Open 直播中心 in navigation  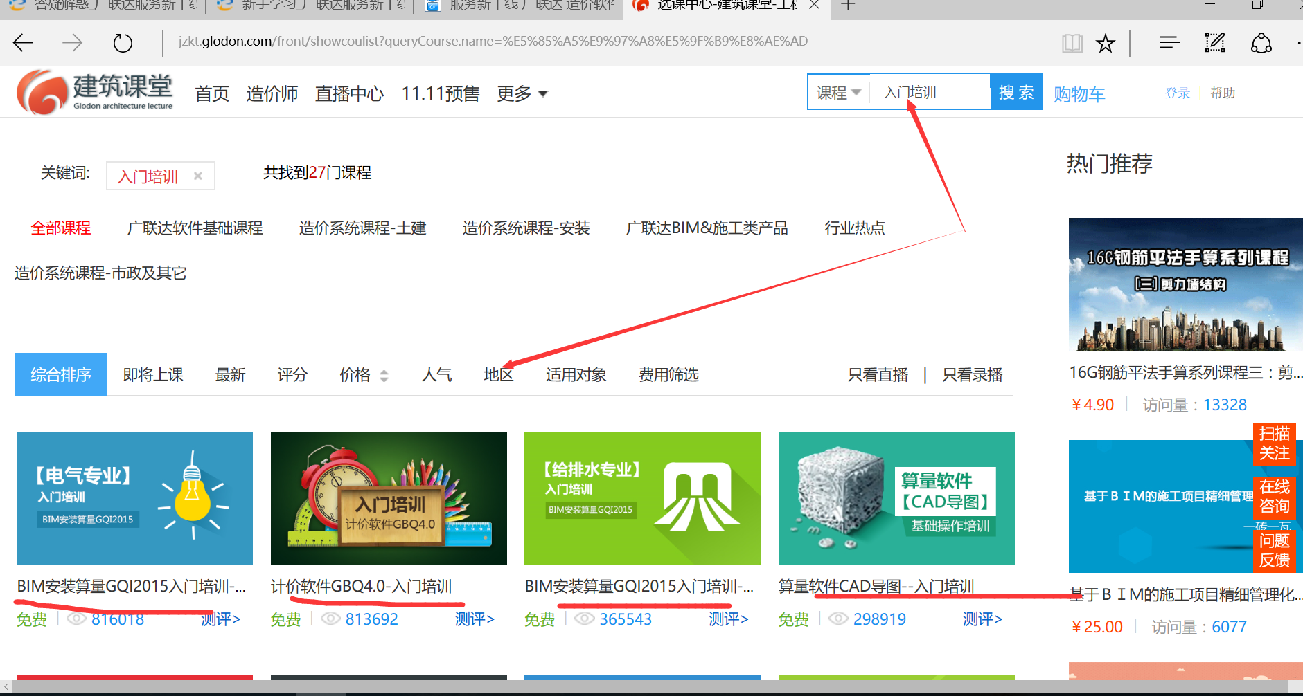tap(349, 93)
